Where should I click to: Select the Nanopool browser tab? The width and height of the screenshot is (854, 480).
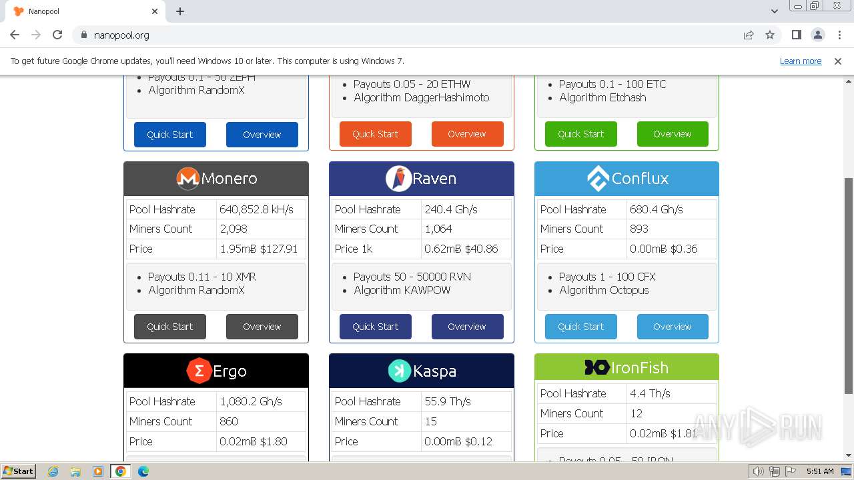coord(86,11)
